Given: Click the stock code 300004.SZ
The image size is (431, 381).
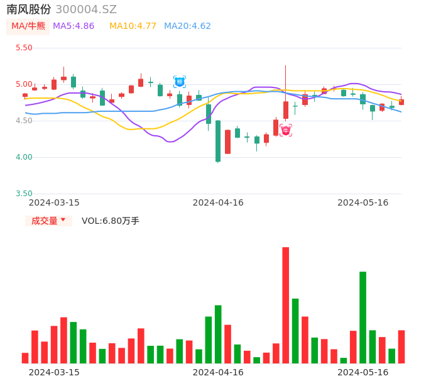Looking at the screenshot, I should [x=86, y=9].
